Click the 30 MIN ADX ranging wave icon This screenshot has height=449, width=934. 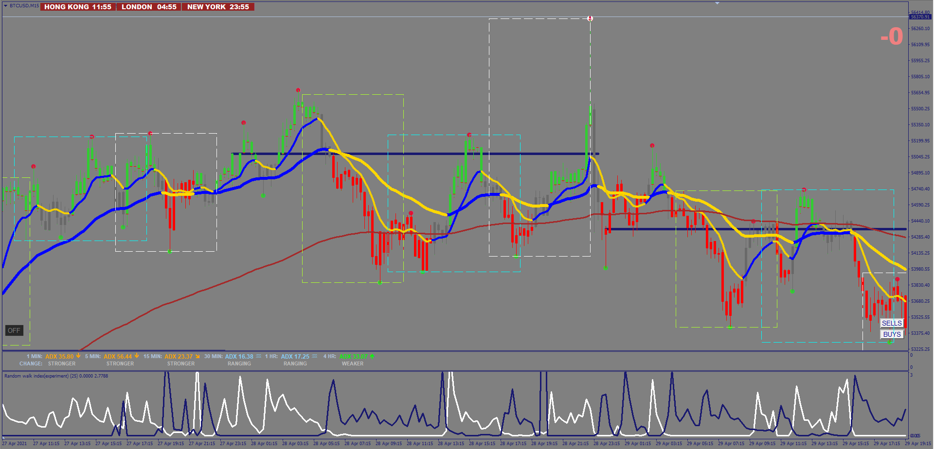[x=259, y=356]
